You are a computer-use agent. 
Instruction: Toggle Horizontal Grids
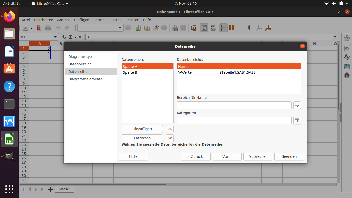coord(223,28)
